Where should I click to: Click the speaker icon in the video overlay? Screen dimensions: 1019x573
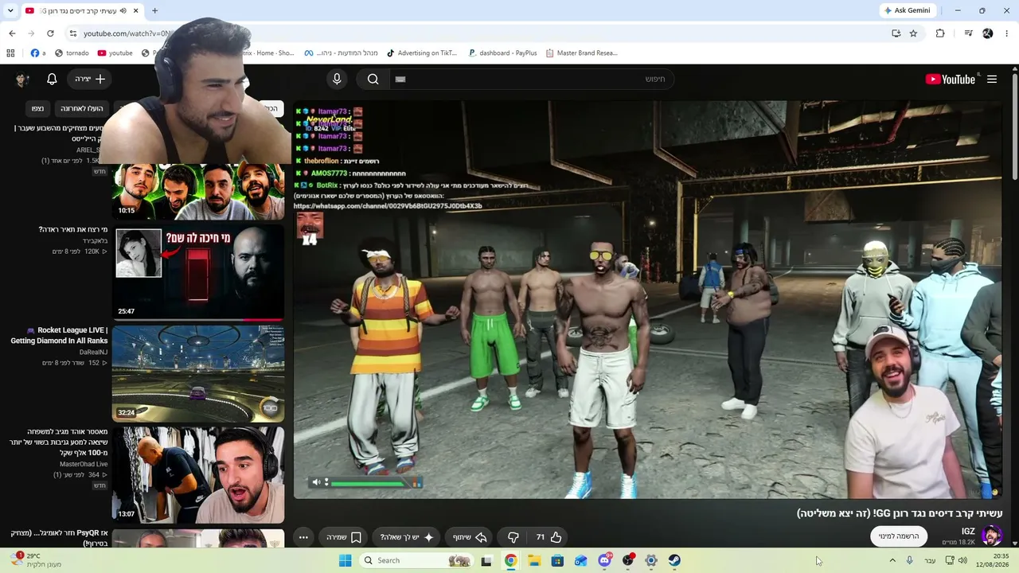316,482
